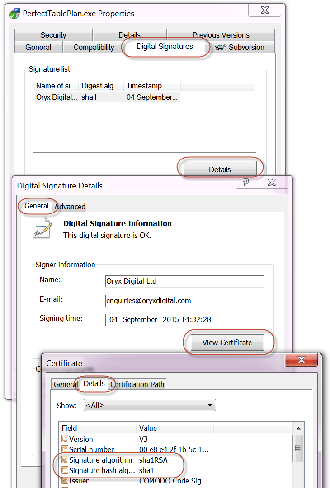Open the Subversion tab
The height and width of the screenshot is (488, 330).
click(x=240, y=47)
